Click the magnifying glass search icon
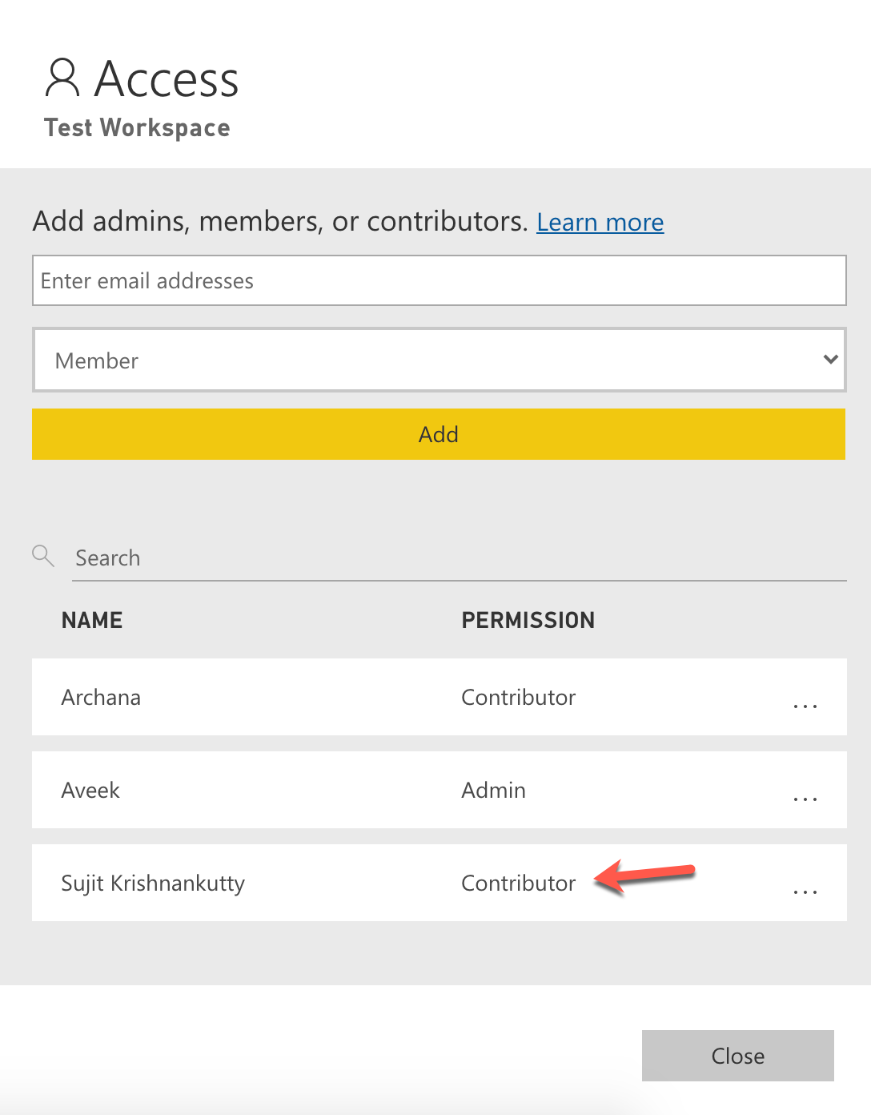Screen dimensions: 871x1115 [x=43, y=556]
